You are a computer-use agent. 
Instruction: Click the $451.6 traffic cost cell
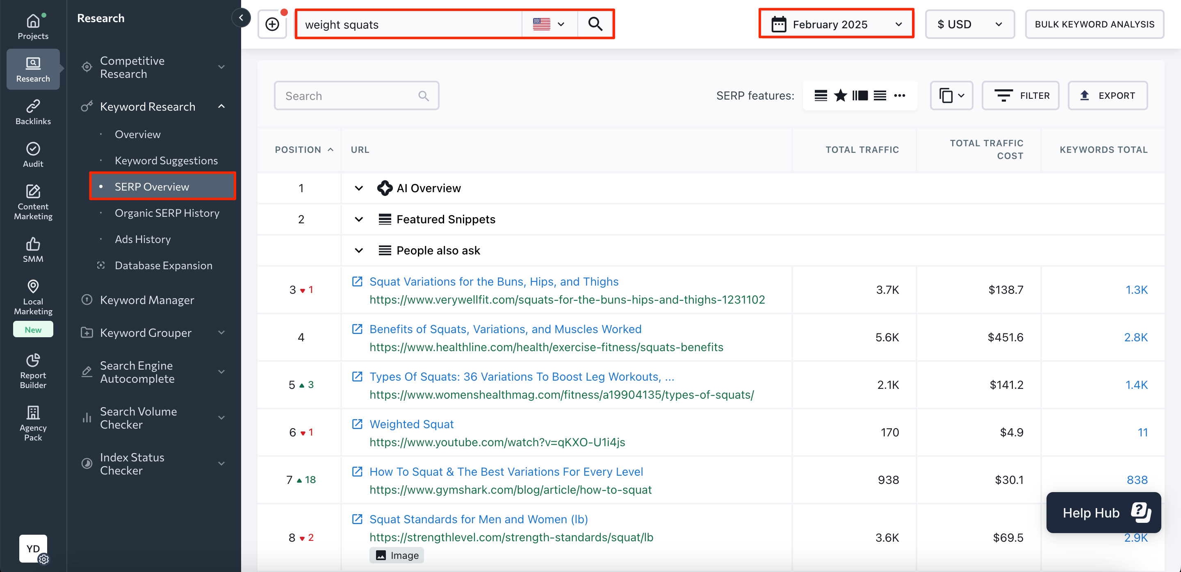coord(1005,337)
